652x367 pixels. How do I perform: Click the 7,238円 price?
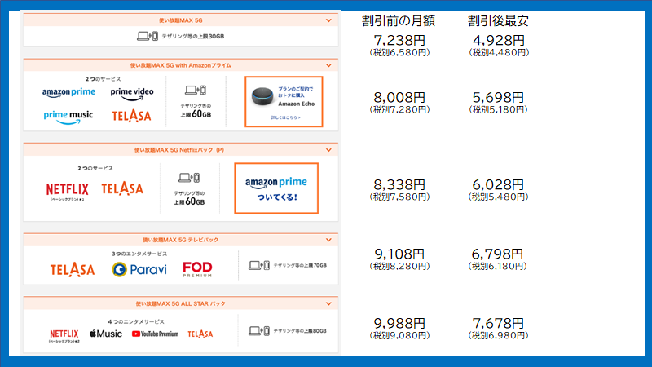tap(399, 40)
